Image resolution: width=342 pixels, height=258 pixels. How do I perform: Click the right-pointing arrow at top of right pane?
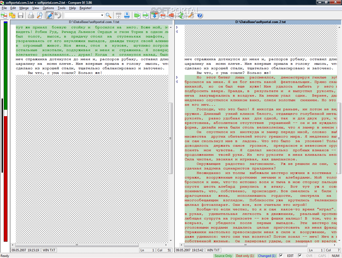[177, 27]
